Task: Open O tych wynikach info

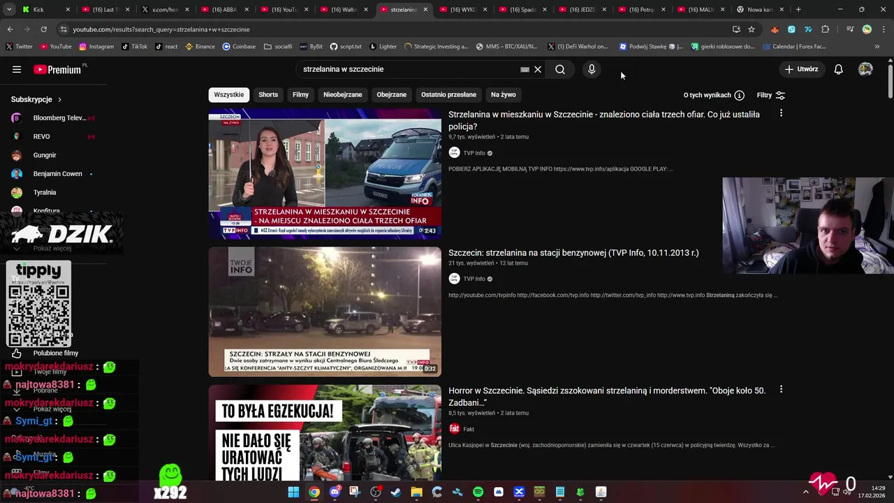Action: [714, 95]
